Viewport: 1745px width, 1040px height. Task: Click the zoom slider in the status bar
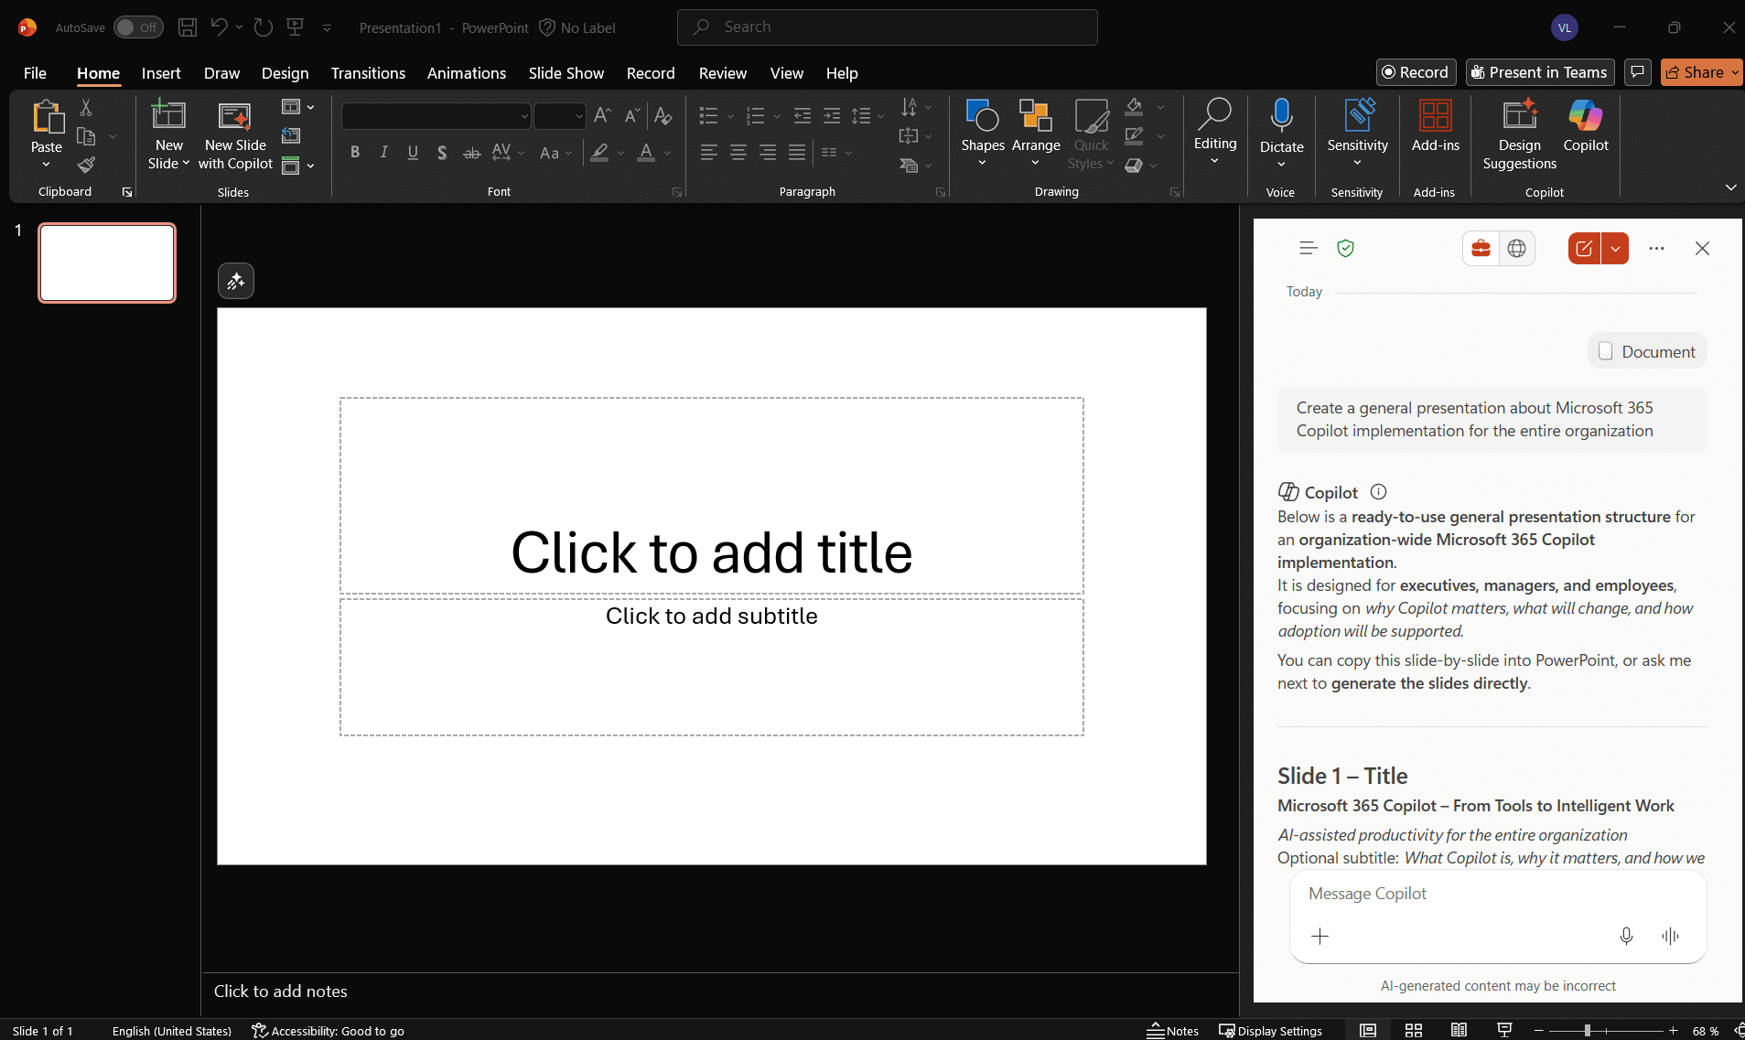pyautogui.click(x=1588, y=1031)
